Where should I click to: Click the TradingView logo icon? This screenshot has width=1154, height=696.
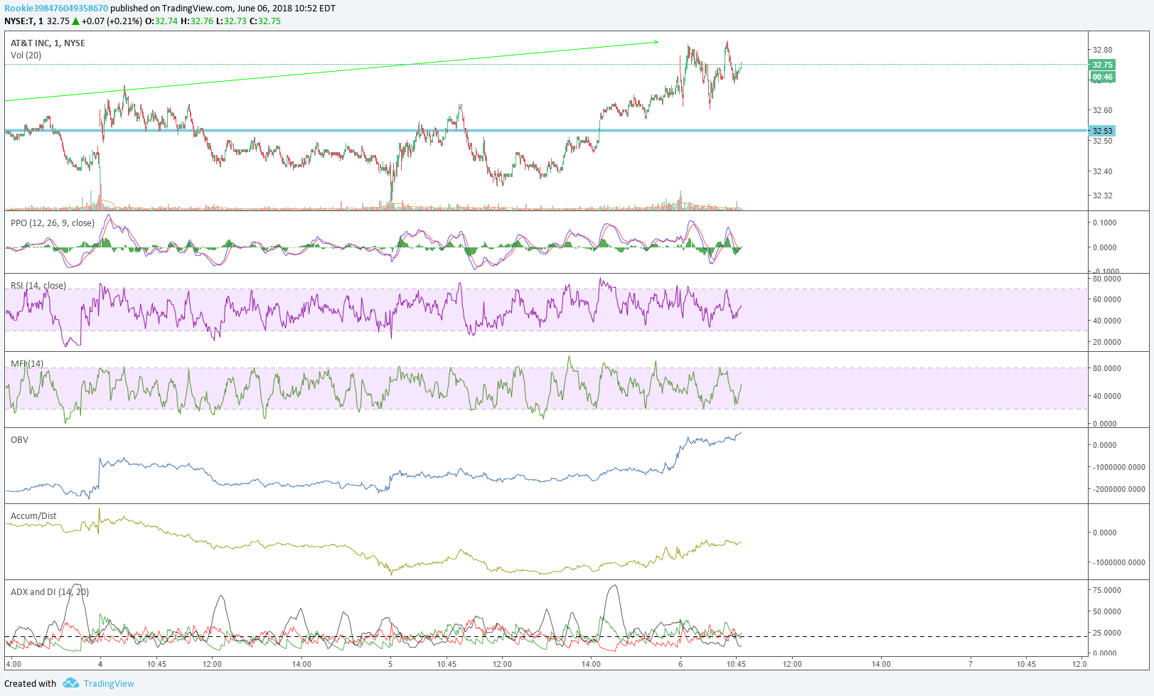(70, 683)
